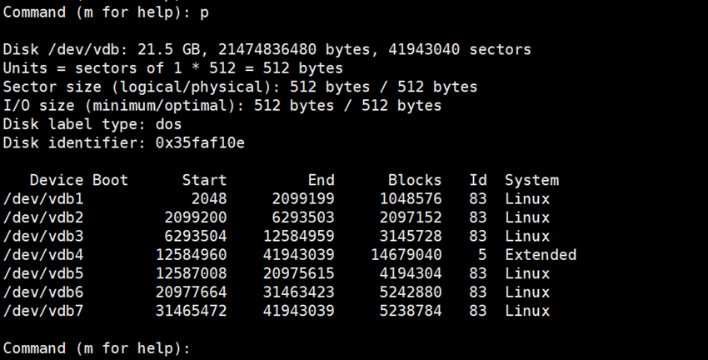Click the Boot column header
The width and height of the screenshot is (708, 360).
pos(110,180)
